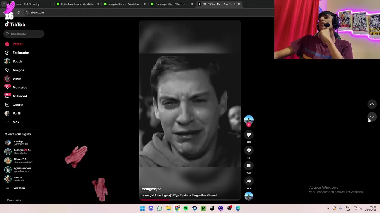Open the tab search dropdown
Viewport: 380px width, 213px height.
[x=4, y=4]
